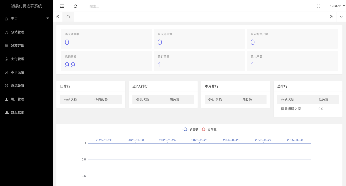
Task: Open the 分站群组 menu item
Action: pos(26,45)
